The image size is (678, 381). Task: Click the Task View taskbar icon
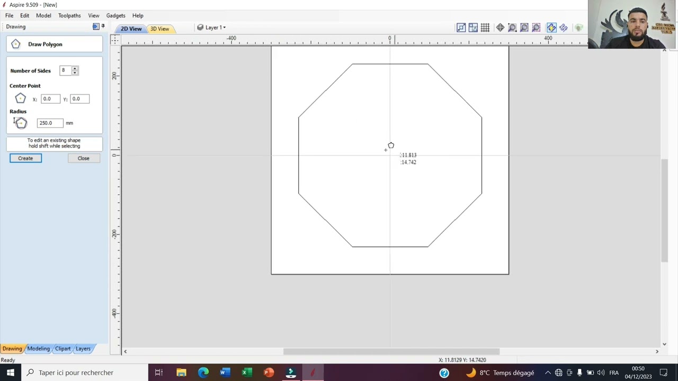click(x=158, y=373)
